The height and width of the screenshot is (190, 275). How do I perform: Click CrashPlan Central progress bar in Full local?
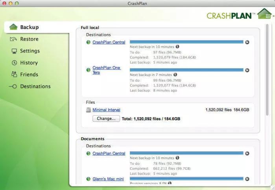point(186,42)
